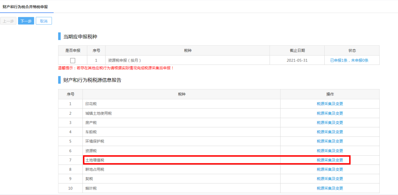Click the 操作 column header
Viewport: 398px width, 195px height.
click(x=330, y=94)
